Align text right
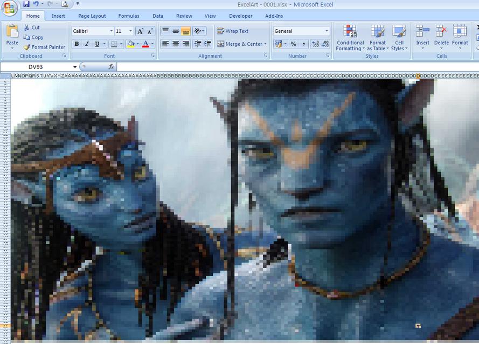 186,44
